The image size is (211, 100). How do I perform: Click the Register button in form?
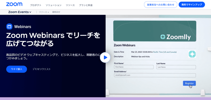click(x=189, y=83)
